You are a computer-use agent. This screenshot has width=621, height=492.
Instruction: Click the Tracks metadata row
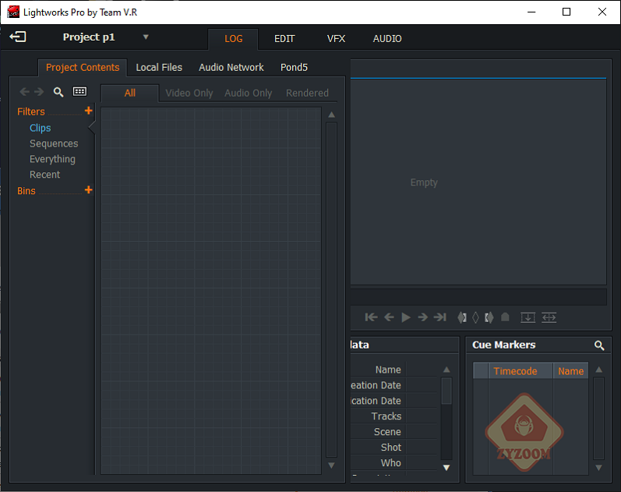click(394, 416)
